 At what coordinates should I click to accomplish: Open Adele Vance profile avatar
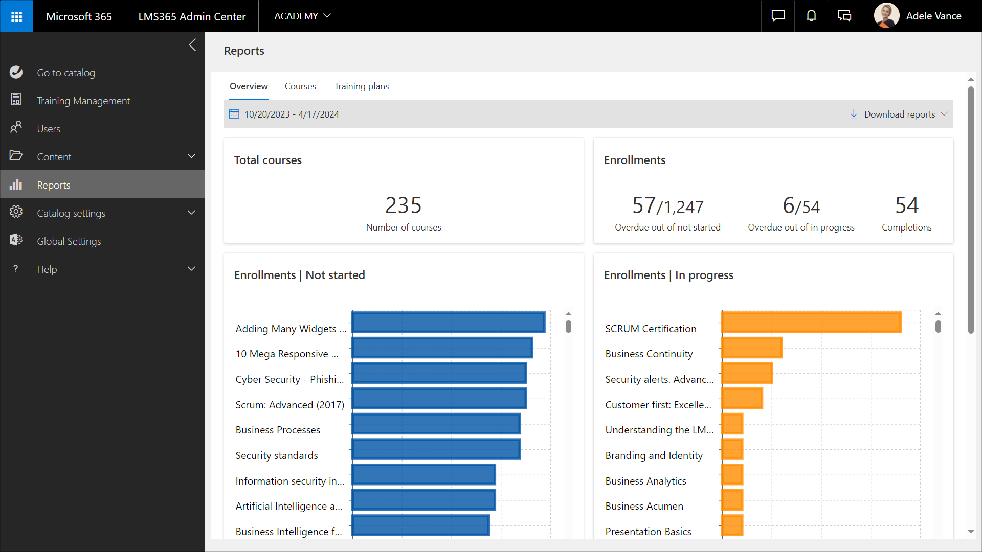click(x=886, y=16)
